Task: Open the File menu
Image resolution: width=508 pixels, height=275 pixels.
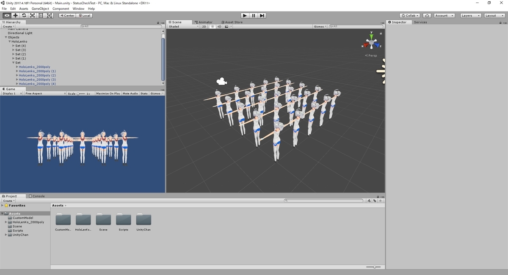Action: 4,8
